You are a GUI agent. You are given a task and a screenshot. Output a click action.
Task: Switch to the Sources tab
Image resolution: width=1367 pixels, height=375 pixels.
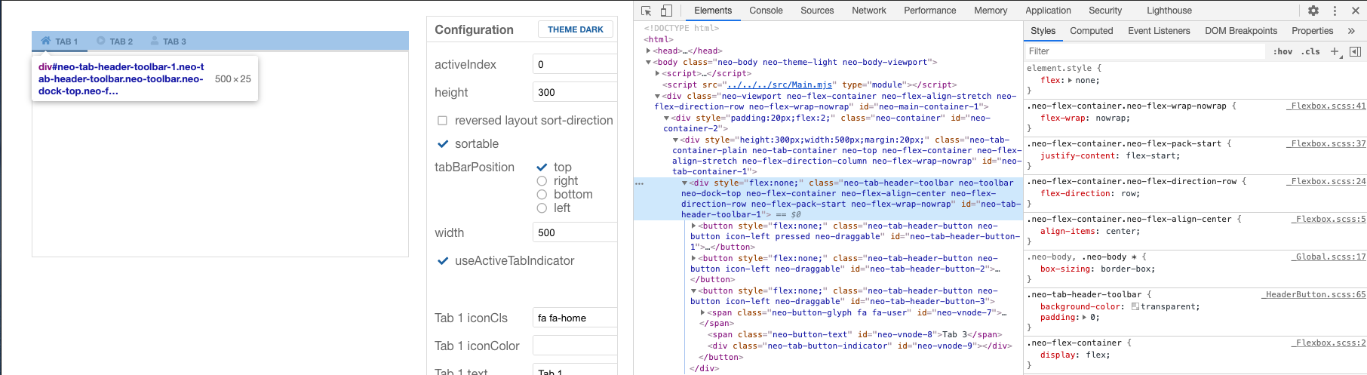point(817,11)
